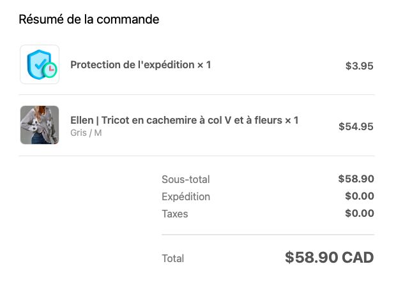Click the checkmark inside the shield icon
412x308 pixels.
pos(40,64)
